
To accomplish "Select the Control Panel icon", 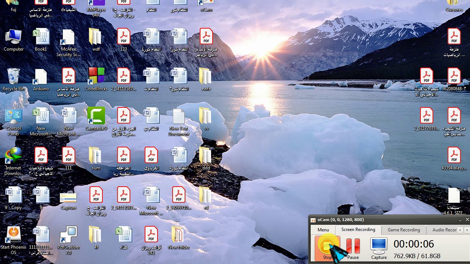I will click(x=14, y=122).
